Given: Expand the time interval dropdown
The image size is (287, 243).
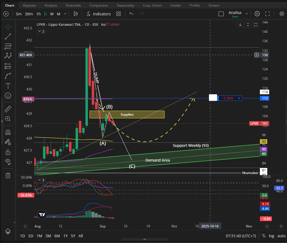Looking at the screenshot, I should click(x=65, y=14).
